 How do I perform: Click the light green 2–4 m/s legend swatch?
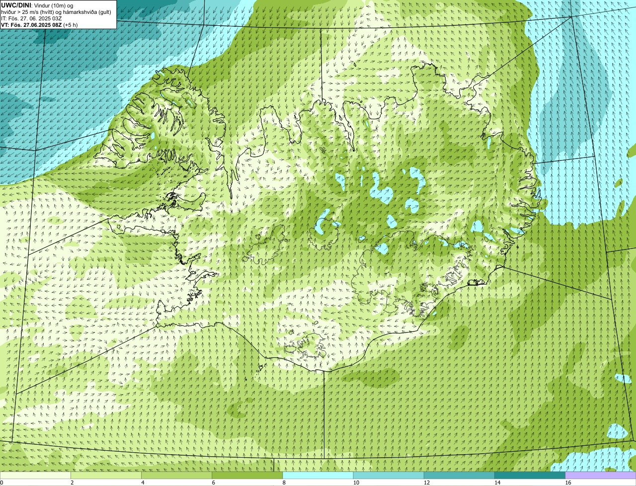tap(106, 476)
